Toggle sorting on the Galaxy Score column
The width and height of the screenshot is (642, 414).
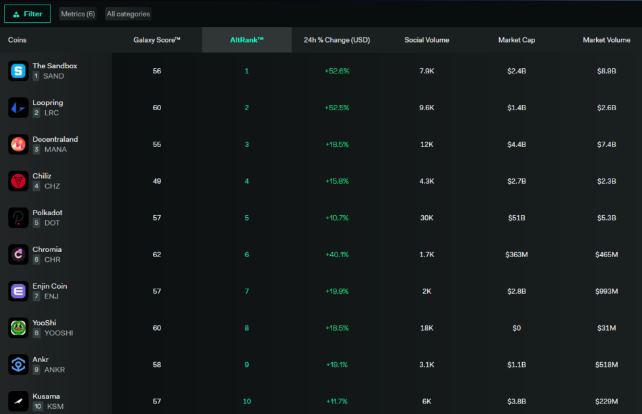tap(157, 40)
